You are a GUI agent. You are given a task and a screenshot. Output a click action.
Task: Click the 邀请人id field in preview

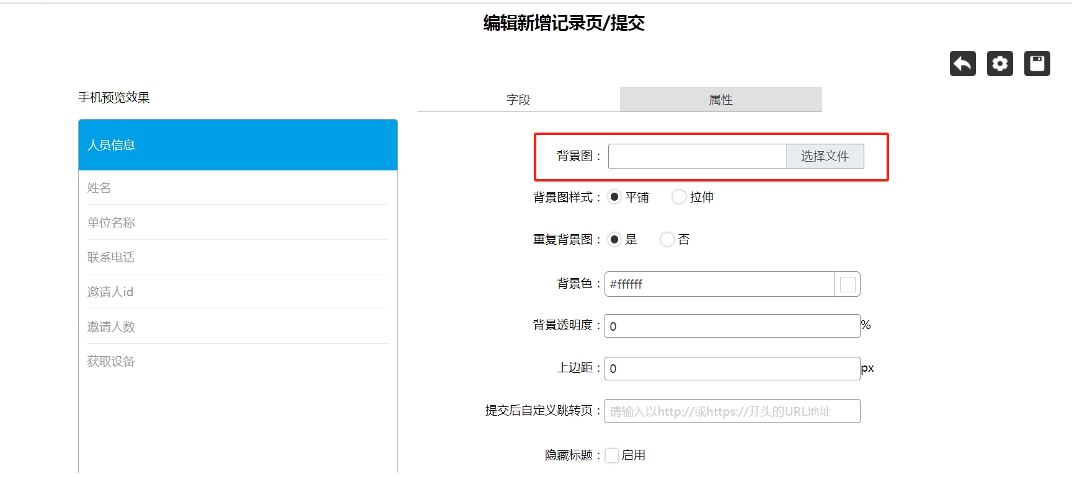point(238,292)
